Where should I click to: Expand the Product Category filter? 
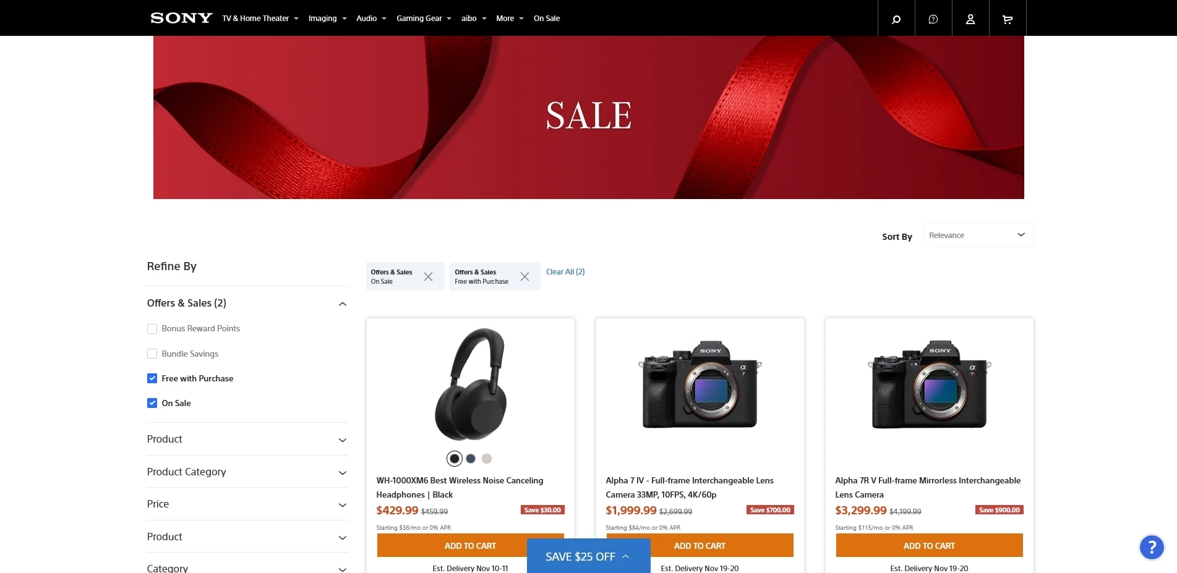coord(247,472)
